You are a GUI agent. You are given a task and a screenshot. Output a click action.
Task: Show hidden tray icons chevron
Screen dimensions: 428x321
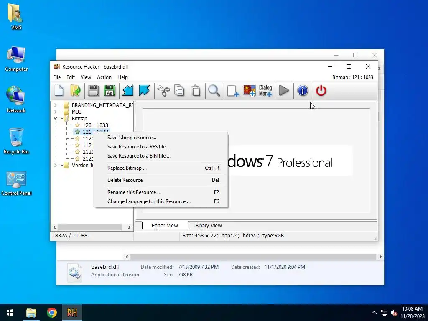click(374, 313)
